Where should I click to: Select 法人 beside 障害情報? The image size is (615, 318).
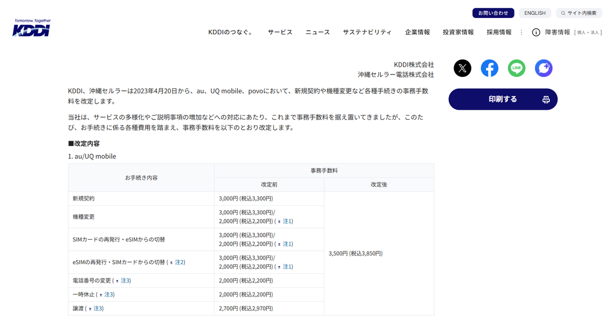tap(594, 32)
